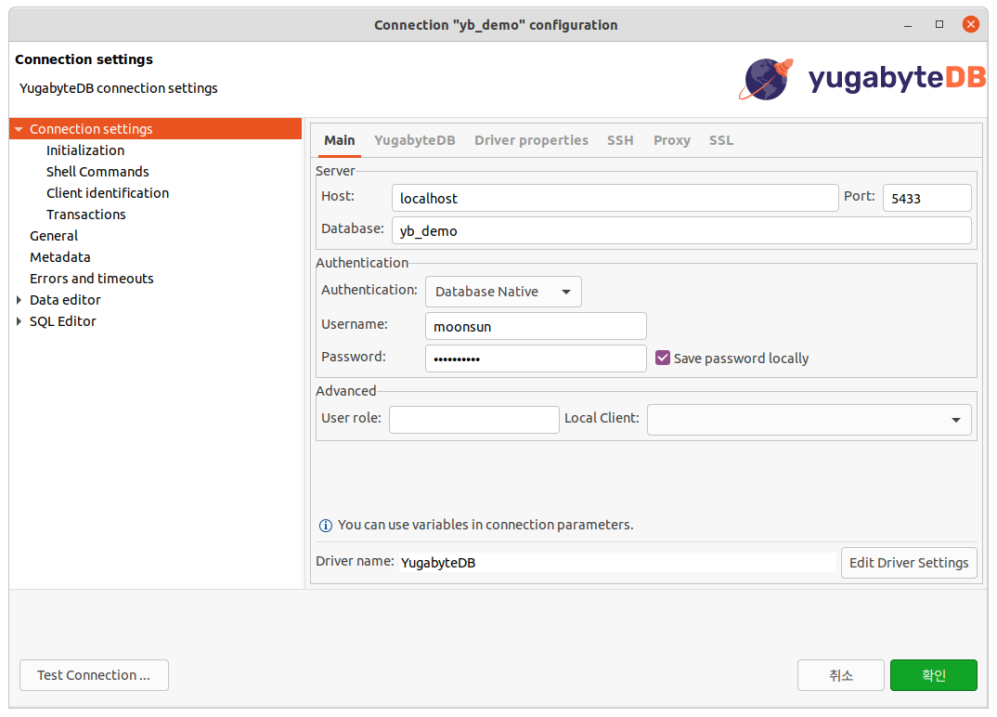Image resolution: width=997 pixels, height=717 pixels.
Task: Open the Local Client dropdown
Action: point(809,419)
